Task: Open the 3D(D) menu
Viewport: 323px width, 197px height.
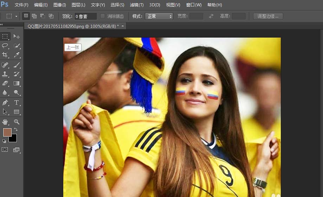Action: pyautogui.click(x=155, y=5)
